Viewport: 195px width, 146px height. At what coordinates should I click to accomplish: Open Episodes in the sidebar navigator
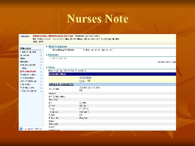(x=24, y=55)
